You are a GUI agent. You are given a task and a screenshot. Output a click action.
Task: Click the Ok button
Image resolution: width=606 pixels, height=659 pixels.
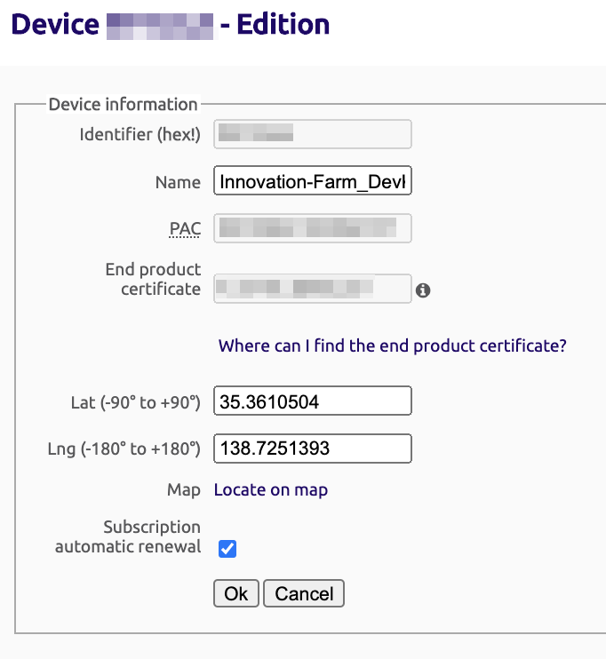point(236,593)
